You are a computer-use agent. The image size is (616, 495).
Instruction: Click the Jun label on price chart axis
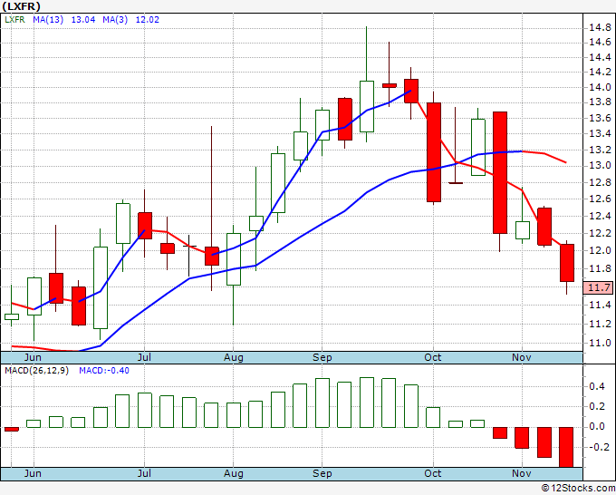coord(33,357)
